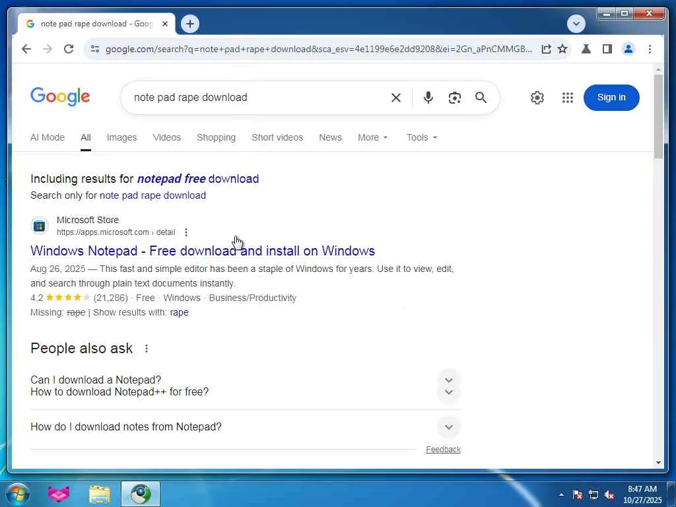
Task: Show hidden tray icons arrow
Action: pyautogui.click(x=561, y=494)
